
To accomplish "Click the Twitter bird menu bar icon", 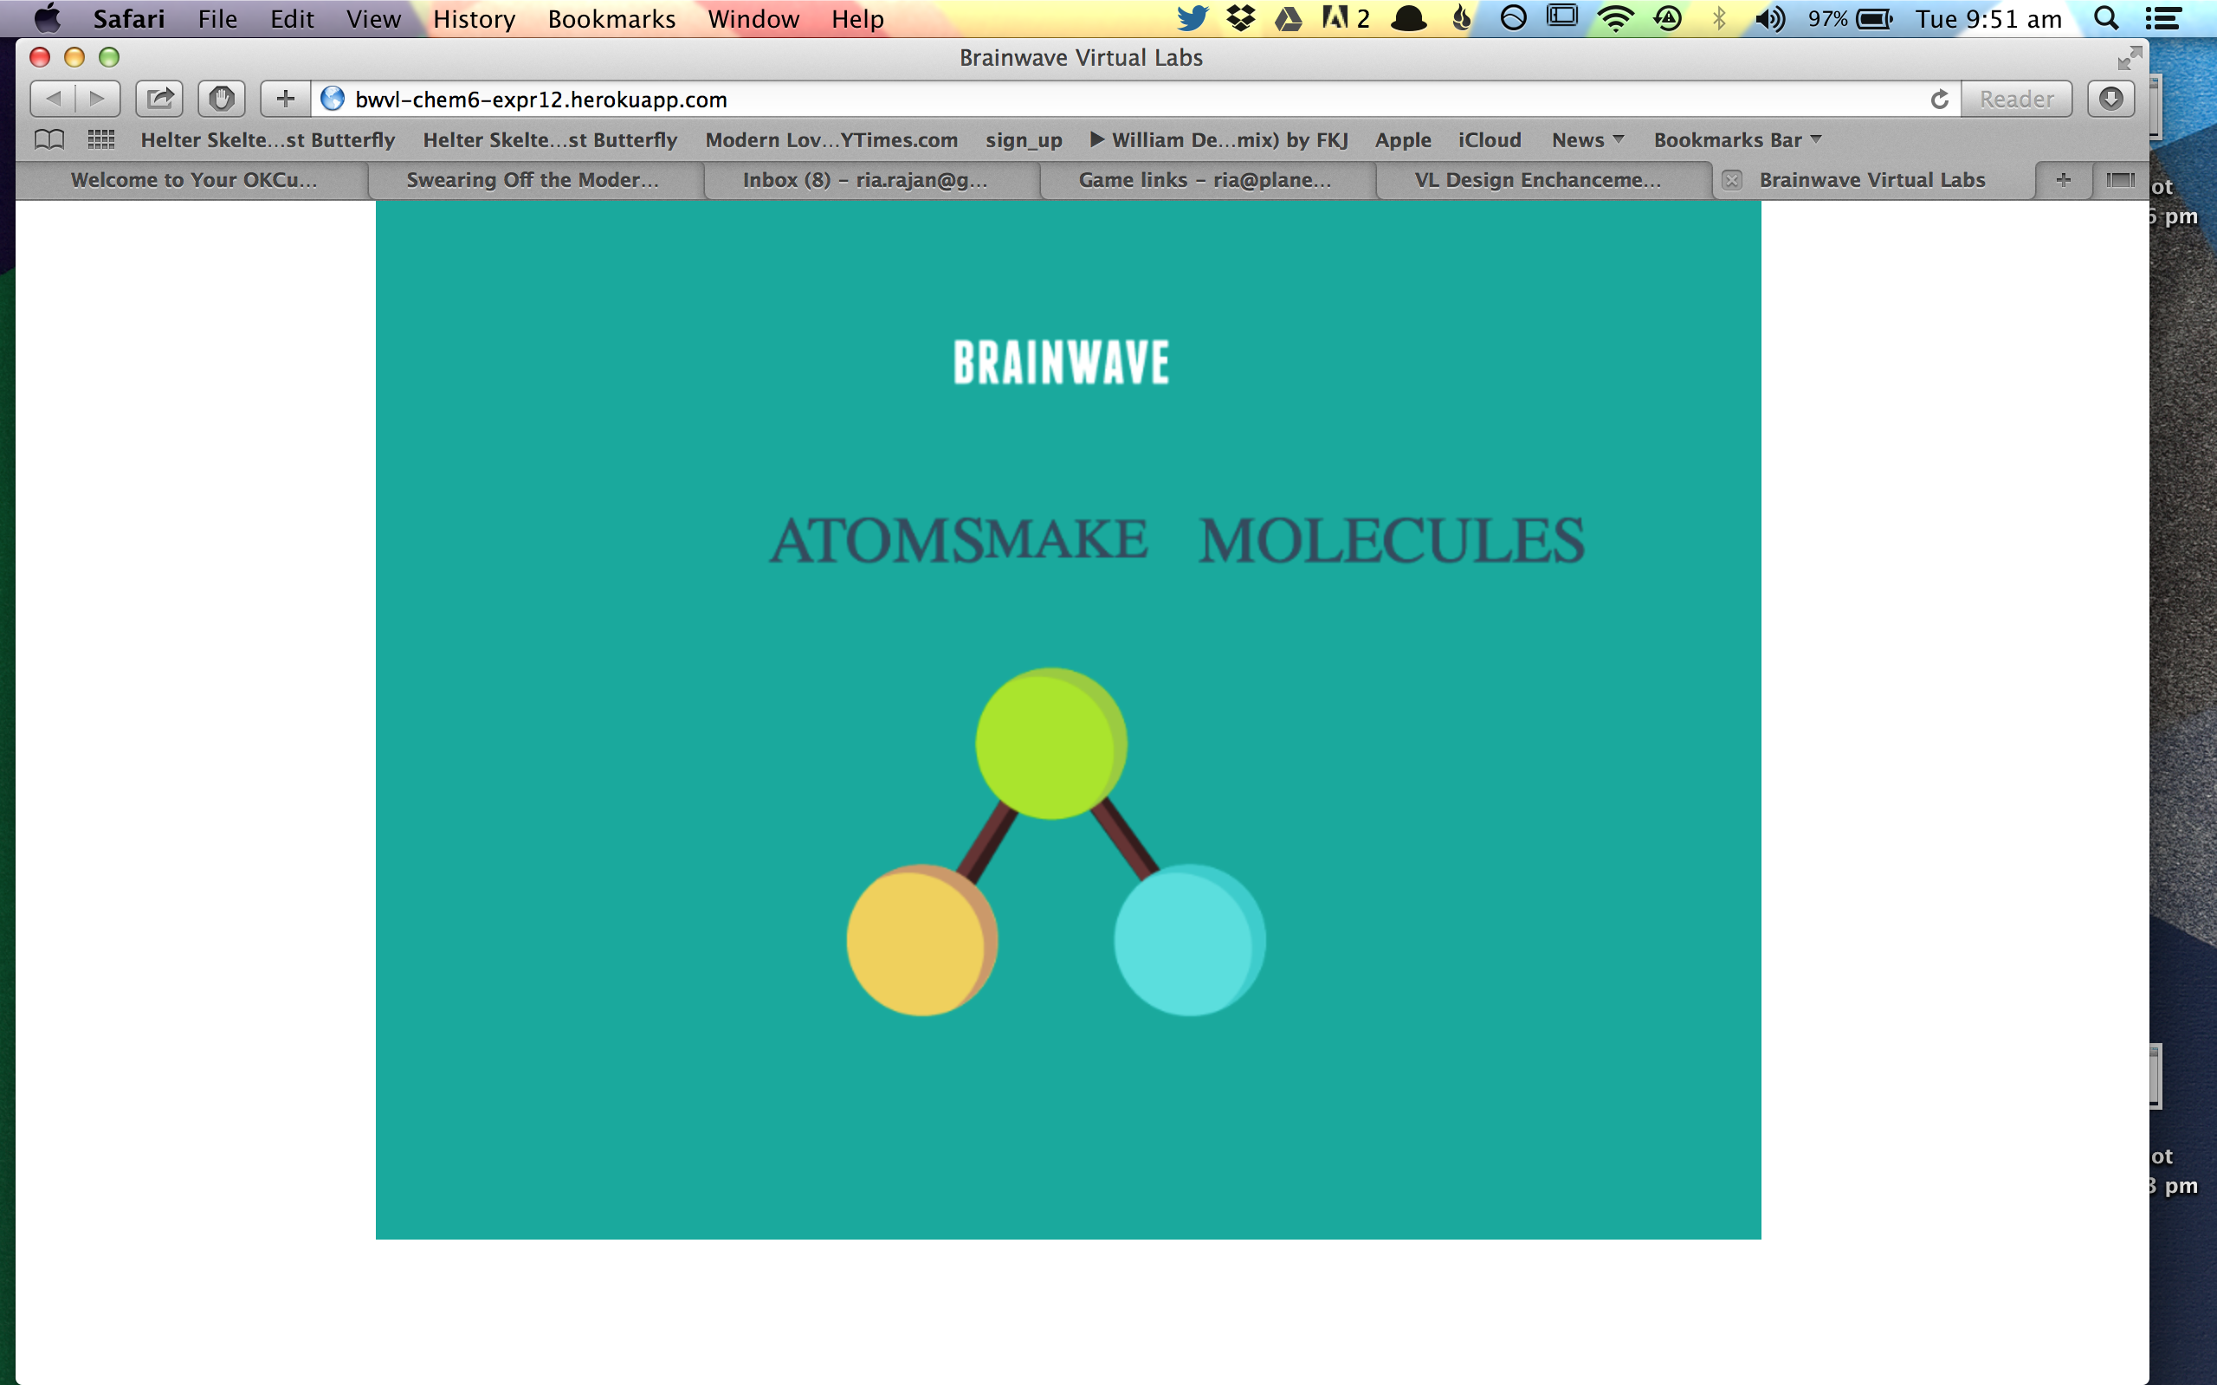I will pyautogui.click(x=1192, y=18).
